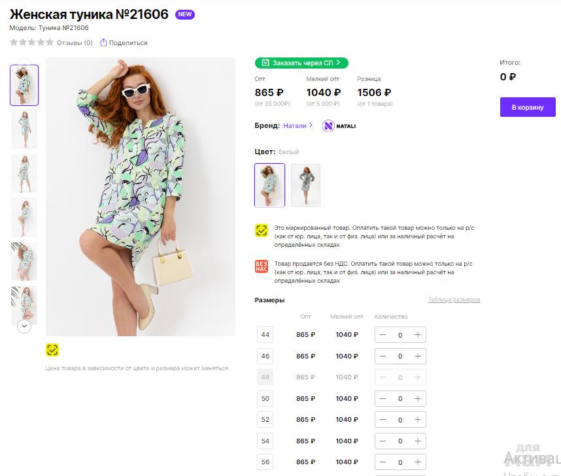Expand the Натали brand link chevron

pos(311,125)
